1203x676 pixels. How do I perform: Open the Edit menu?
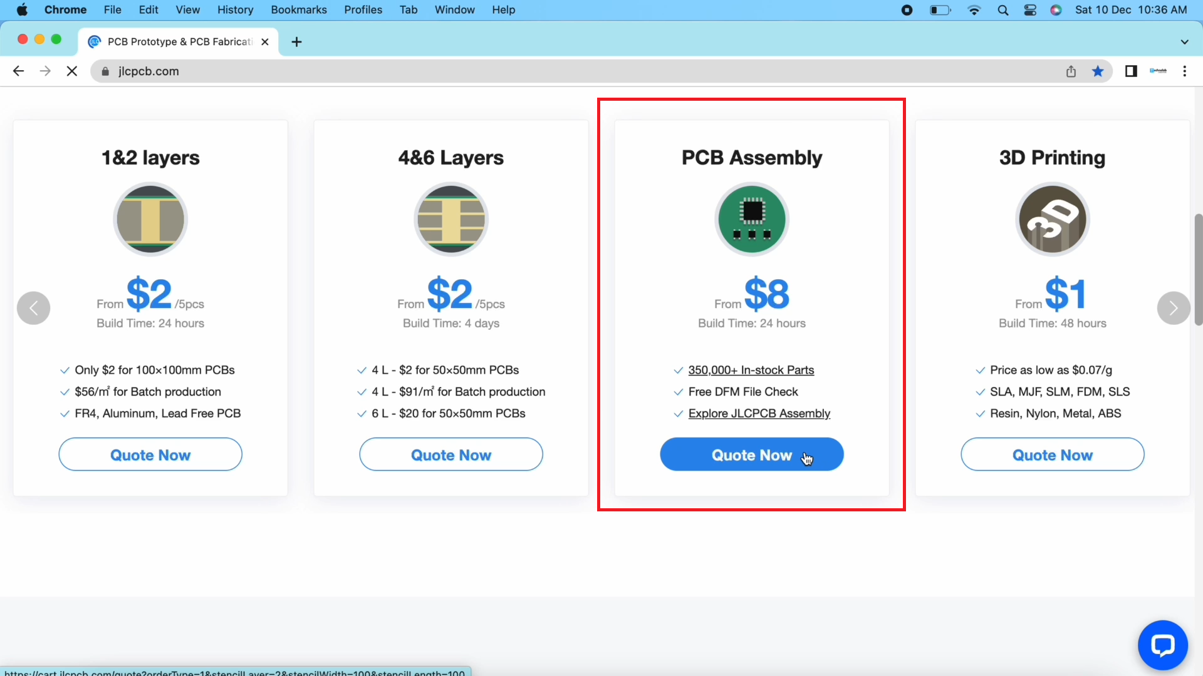148,10
